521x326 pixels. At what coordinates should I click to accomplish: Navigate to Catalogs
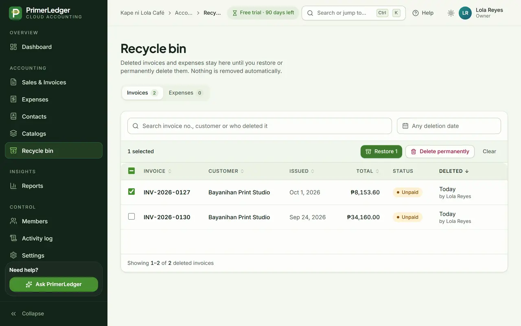(54, 134)
